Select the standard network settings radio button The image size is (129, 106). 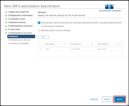39,23
